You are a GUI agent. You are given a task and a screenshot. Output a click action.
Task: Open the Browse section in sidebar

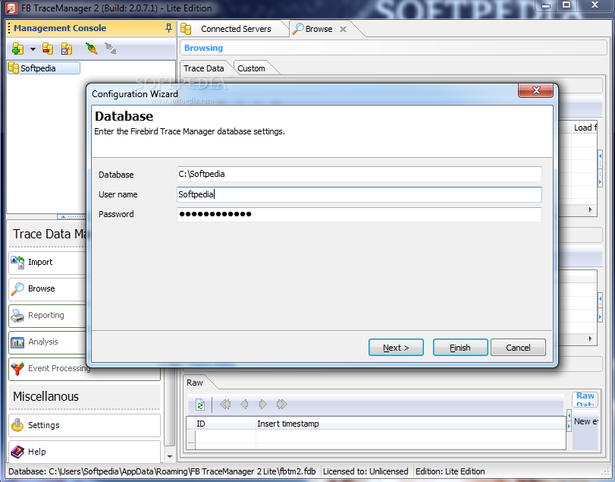point(47,288)
